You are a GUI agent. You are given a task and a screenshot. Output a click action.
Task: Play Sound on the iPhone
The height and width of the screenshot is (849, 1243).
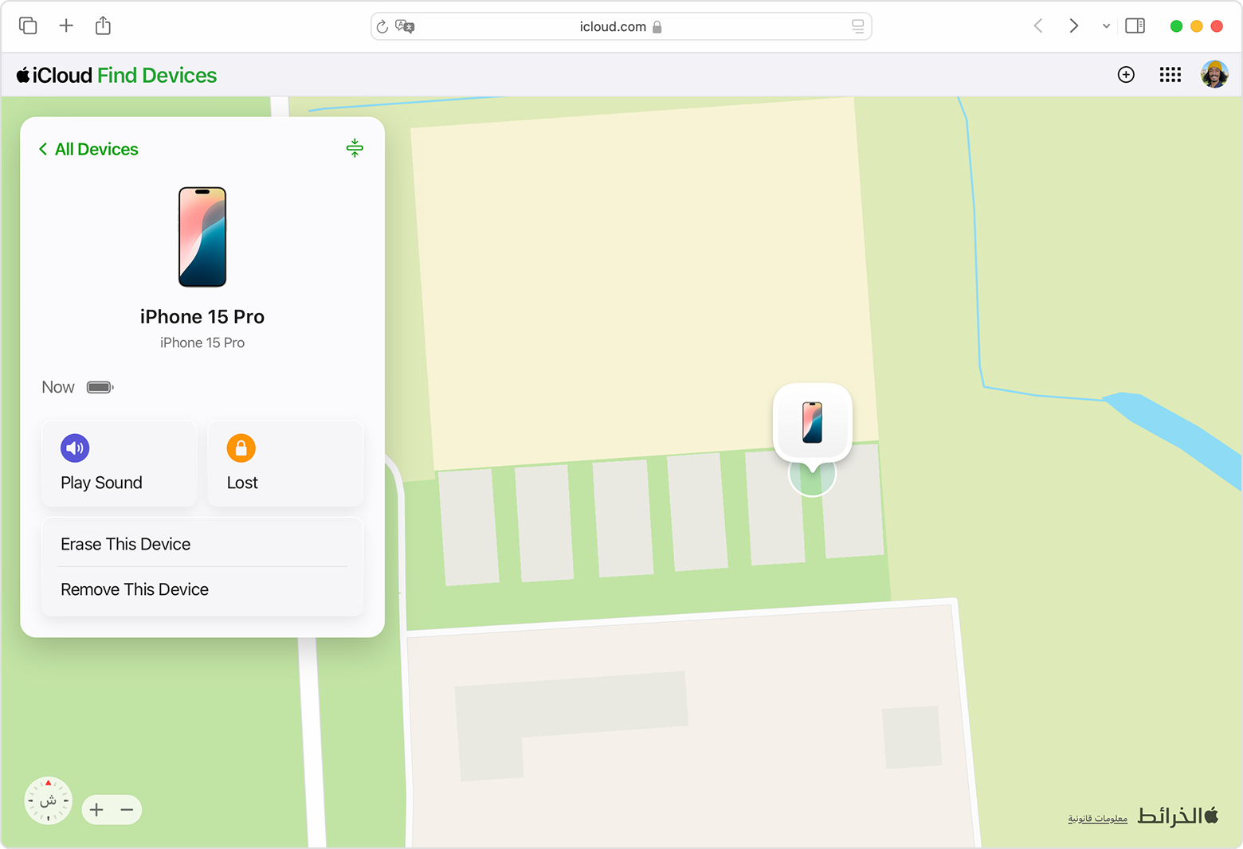119,464
